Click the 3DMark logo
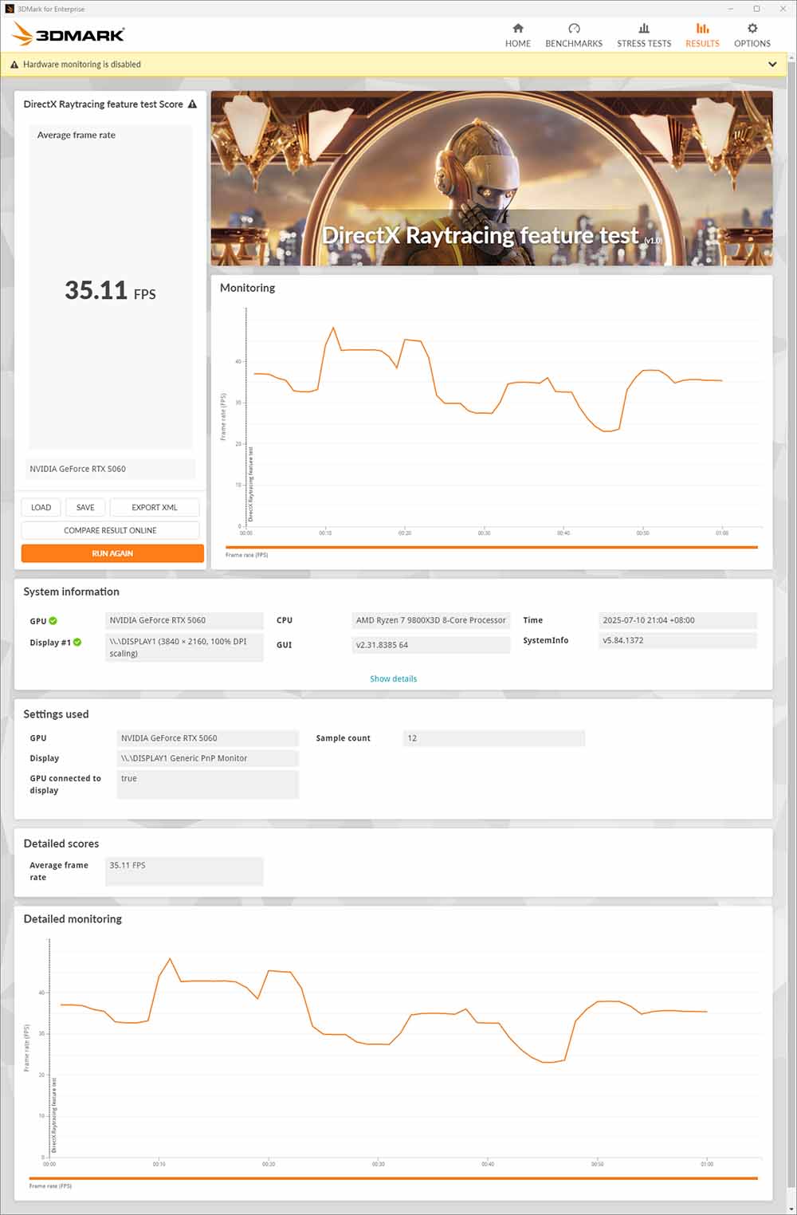 (x=69, y=34)
